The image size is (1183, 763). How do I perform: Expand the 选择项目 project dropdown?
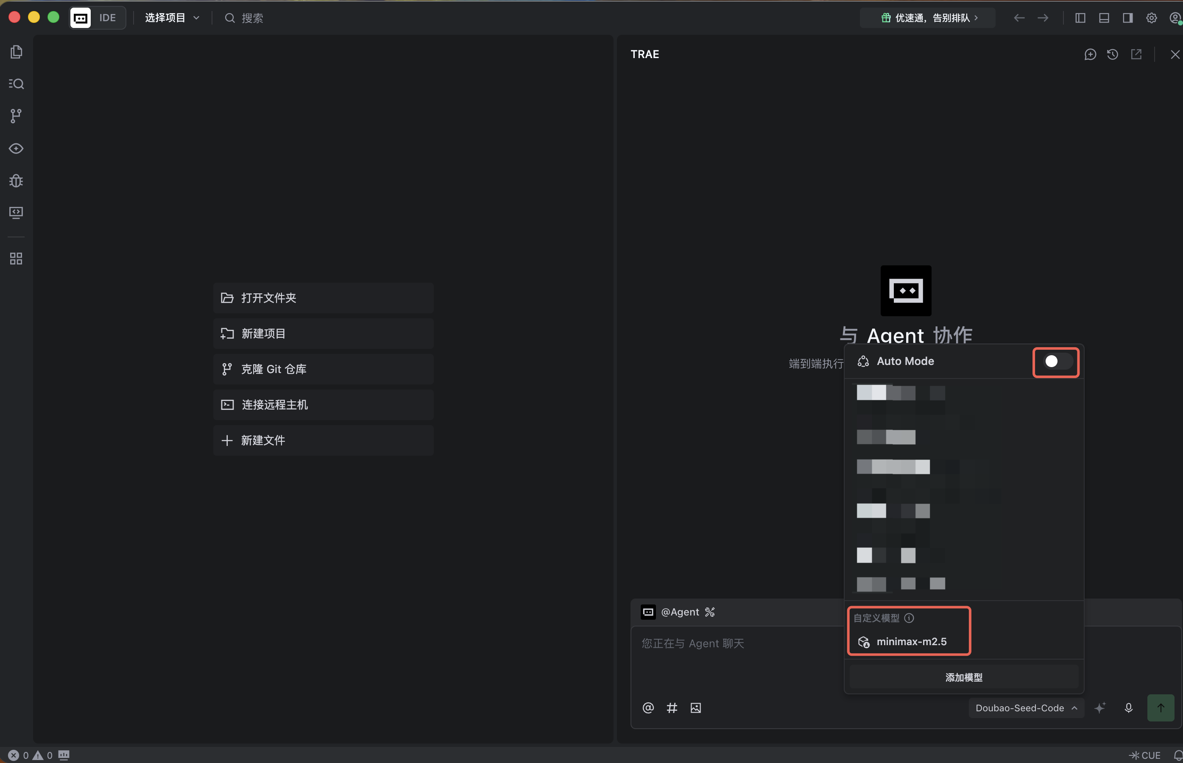[172, 18]
